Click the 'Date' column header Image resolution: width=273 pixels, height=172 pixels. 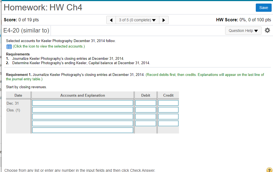[x=18, y=95]
